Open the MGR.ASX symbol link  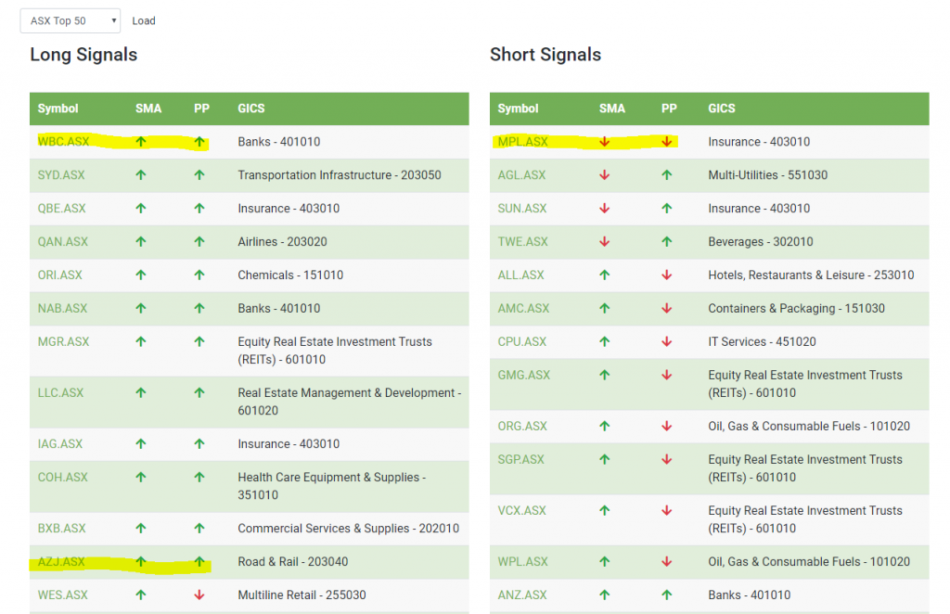[x=64, y=341]
